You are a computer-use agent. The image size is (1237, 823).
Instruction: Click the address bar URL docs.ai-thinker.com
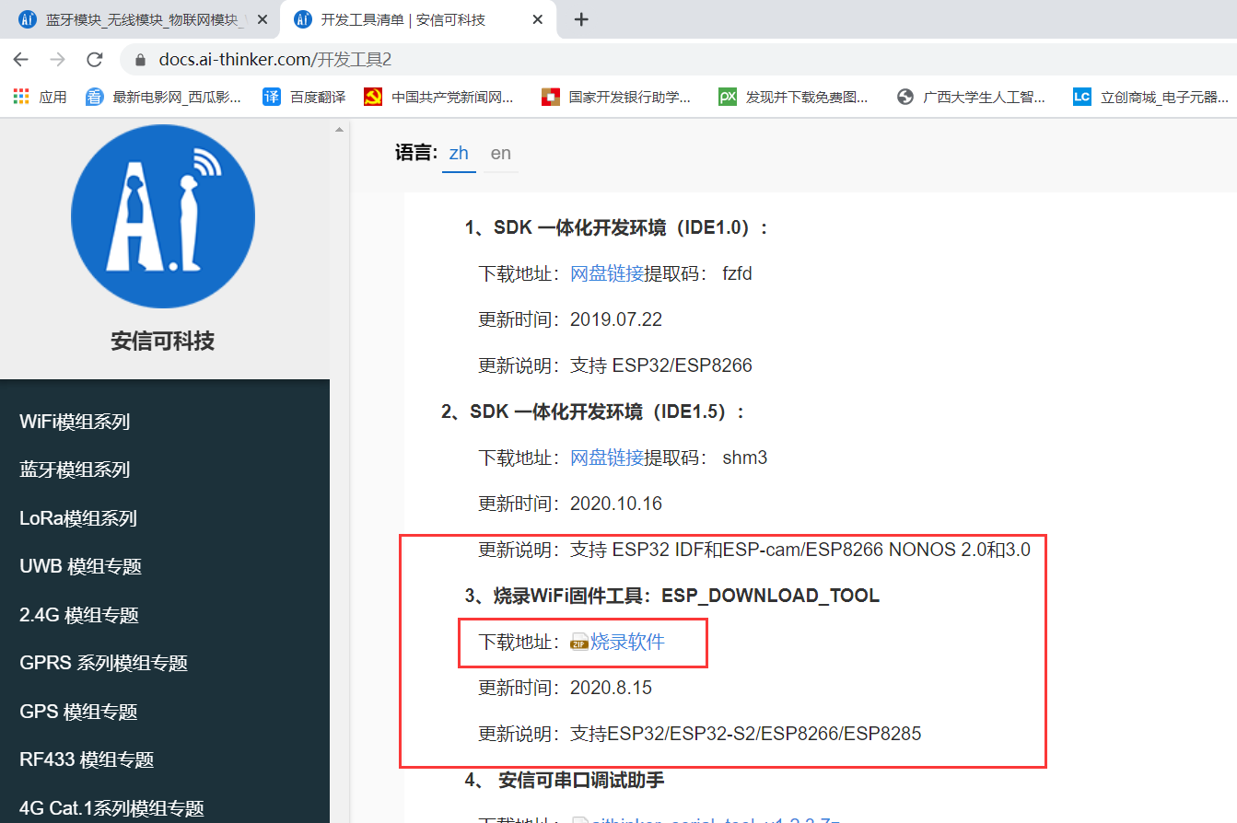(276, 60)
